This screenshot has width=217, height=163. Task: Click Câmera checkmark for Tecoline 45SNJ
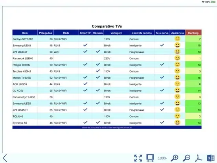tap(98, 71)
